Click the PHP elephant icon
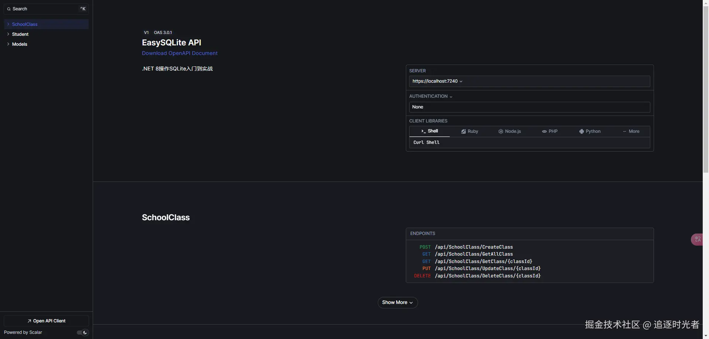The image size is (709, 339). click(544, 132)
